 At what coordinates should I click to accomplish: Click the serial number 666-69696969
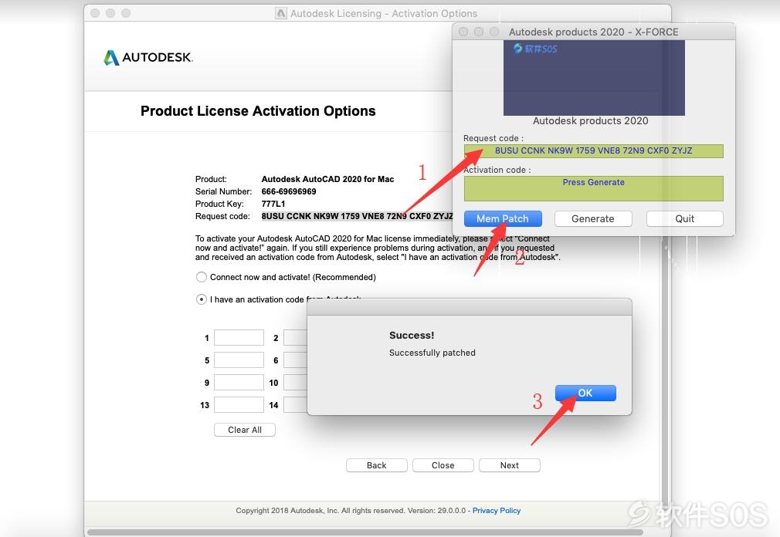pos(289,192)
